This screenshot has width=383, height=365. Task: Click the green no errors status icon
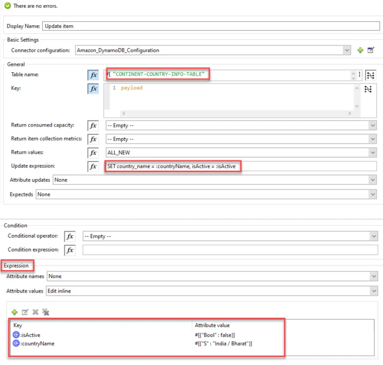tap(8, 6)
